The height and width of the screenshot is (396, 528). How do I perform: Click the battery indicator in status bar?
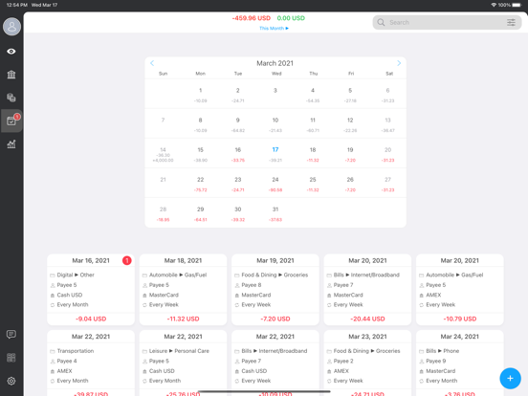point(517,5)
